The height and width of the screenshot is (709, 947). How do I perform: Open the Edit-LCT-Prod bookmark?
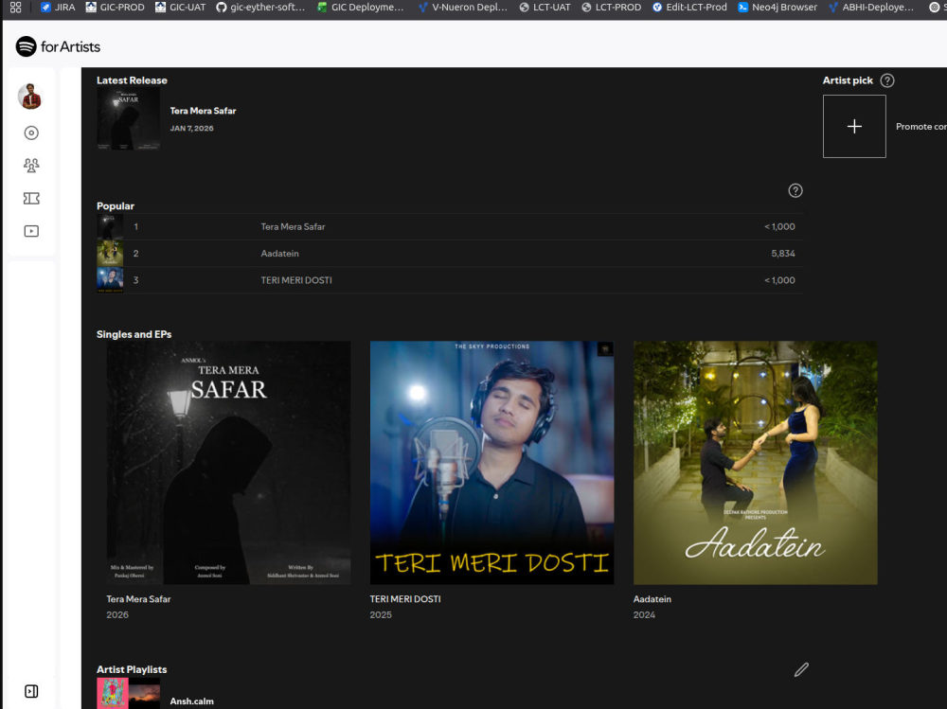(689, 8)
